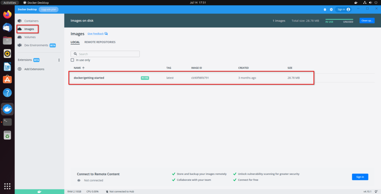This screenshot has height=194, width=381.
Task: Toggle the UNUSED images filter
Action: (348, 21)
